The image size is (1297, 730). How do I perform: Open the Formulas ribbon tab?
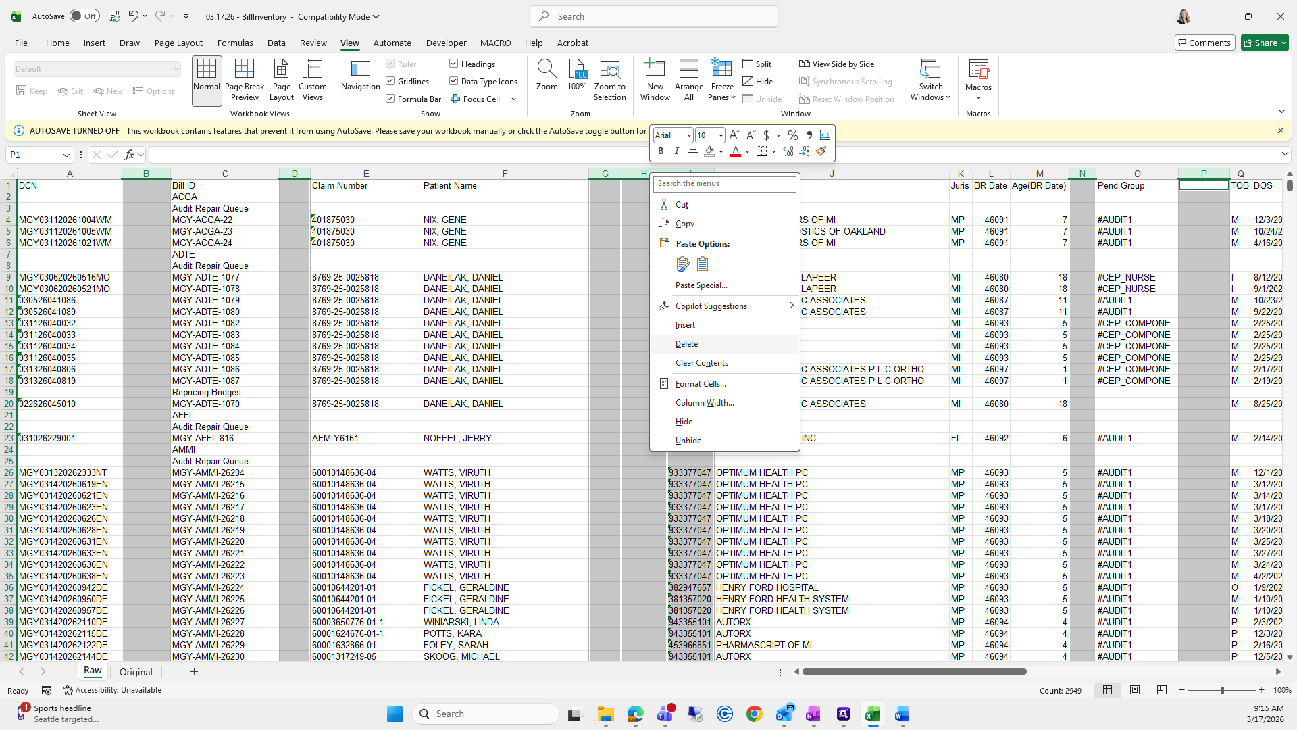pos(235,43)
